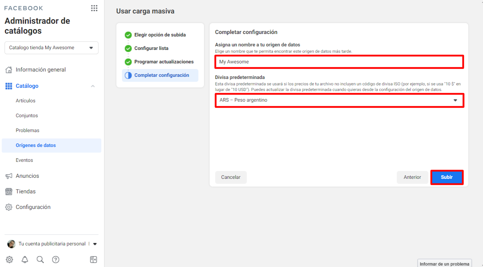Jump to Elegir opción de subida step
Image resolution: width=483 pixels, height=267 pixels.
160,35
